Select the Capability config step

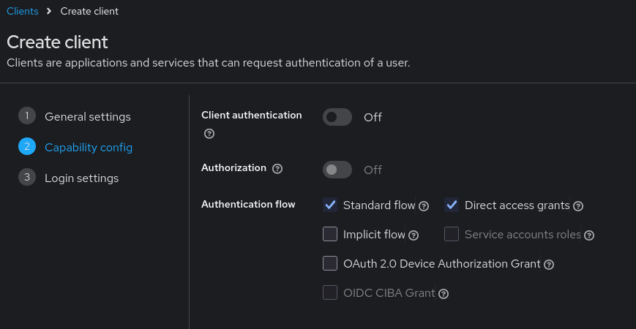point(88,147)
